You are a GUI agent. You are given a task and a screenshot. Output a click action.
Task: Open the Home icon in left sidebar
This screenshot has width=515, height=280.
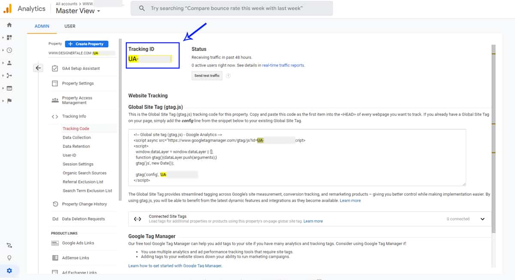(9, 25)
